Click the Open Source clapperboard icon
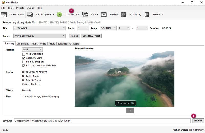The width and height of the screenshot is (205, 133). tap(4, 15)
